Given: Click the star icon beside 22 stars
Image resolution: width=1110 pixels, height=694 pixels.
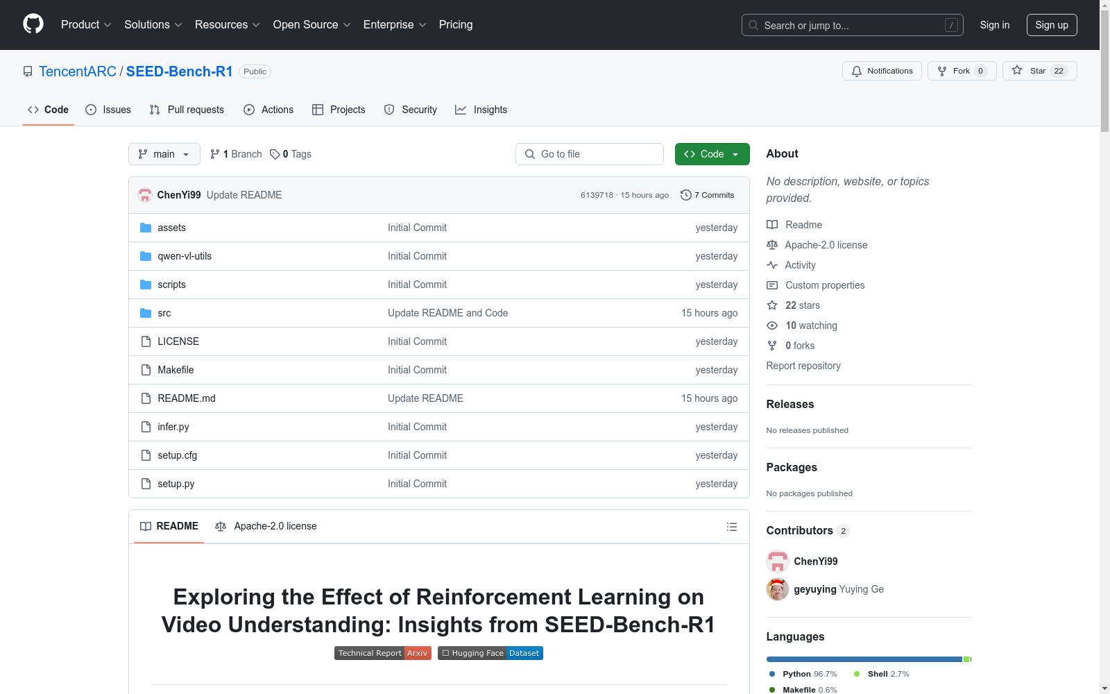Looking at the screenshot, I should pos(772,305).
